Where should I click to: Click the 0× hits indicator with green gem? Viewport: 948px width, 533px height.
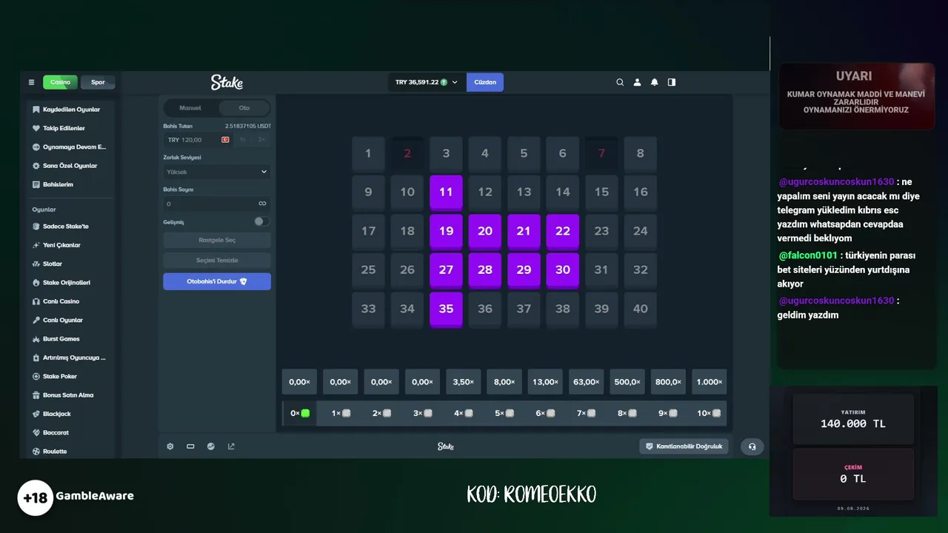pos(300,413)
